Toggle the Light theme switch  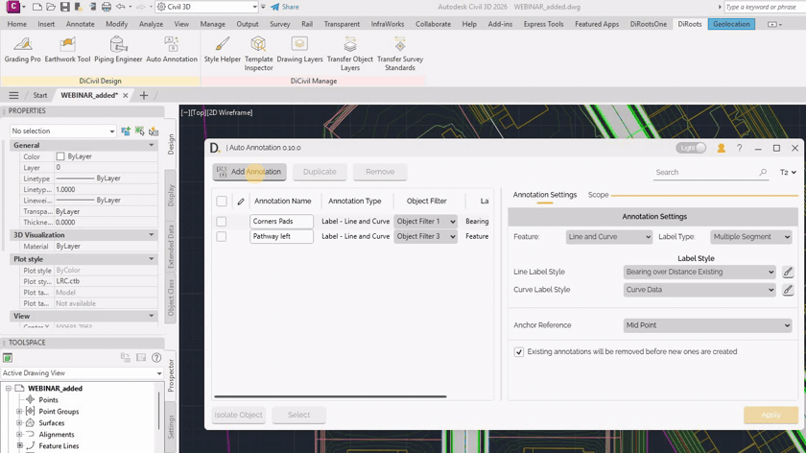pyautogui.click(x=691, y=148)
